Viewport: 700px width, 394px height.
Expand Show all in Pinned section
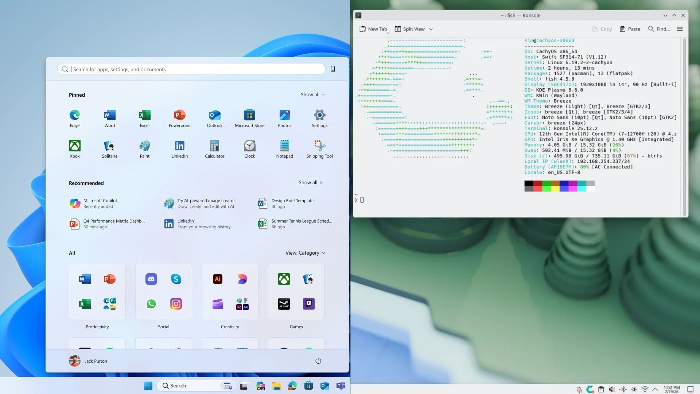pyautogui.click(x=313, y=94)
